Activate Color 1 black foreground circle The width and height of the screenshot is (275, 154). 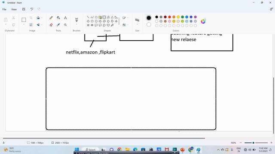tap(149, 18)
